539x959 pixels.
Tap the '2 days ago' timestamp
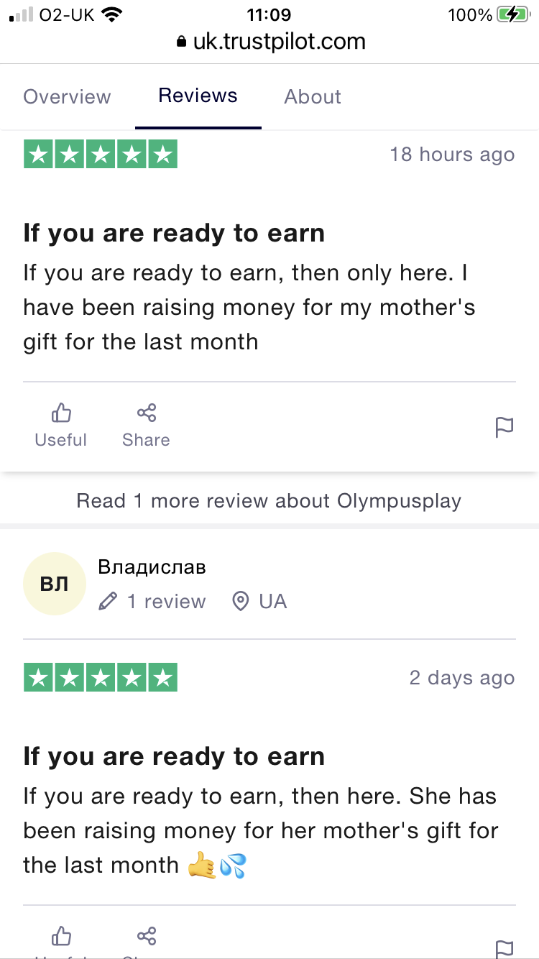tap(461, 678)
